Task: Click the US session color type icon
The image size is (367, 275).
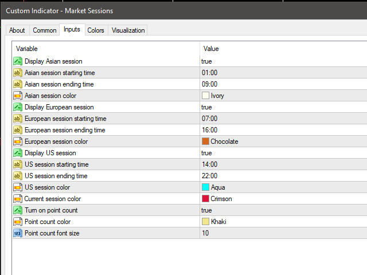Action: [x=18, y=187]
